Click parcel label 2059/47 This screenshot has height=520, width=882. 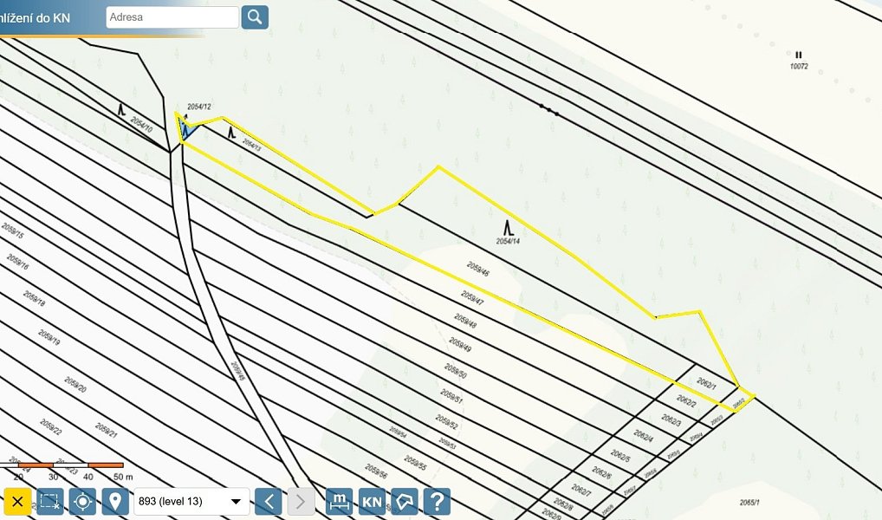472,298
